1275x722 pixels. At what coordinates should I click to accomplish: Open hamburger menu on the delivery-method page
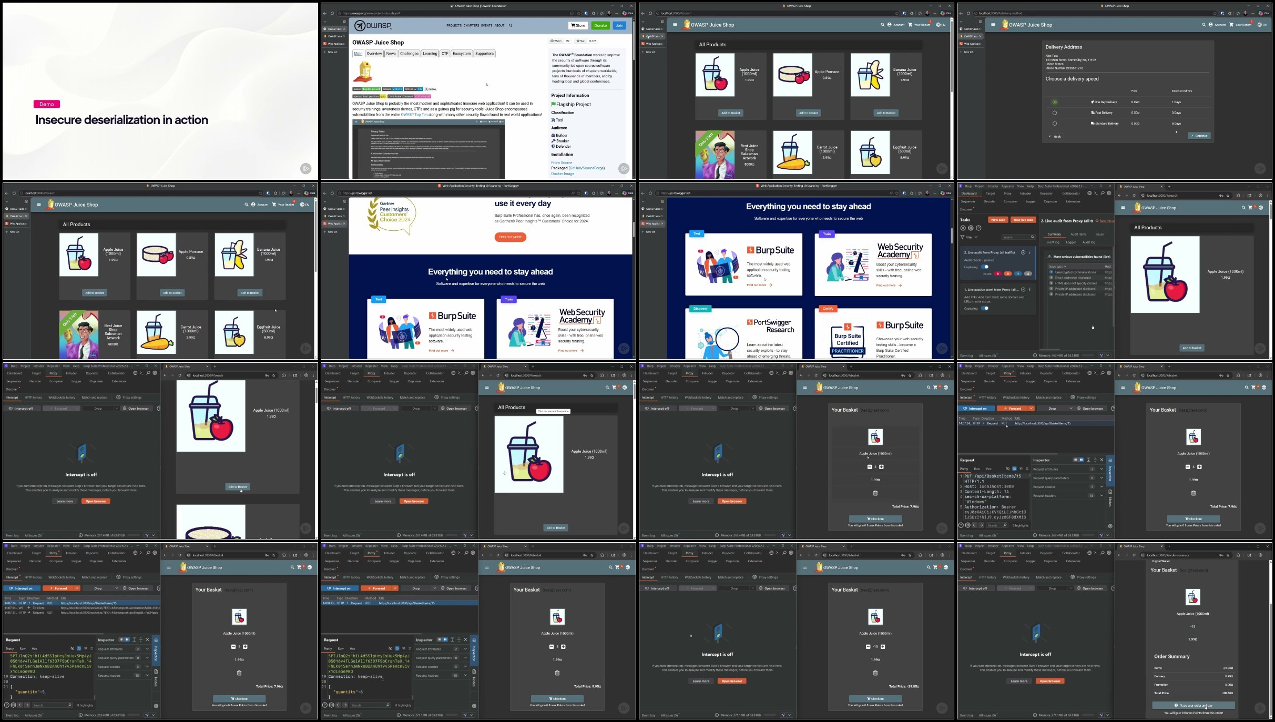coord(993,25)
